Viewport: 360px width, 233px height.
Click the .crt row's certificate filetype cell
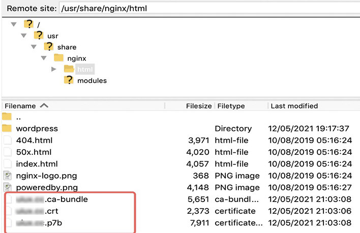235,211
